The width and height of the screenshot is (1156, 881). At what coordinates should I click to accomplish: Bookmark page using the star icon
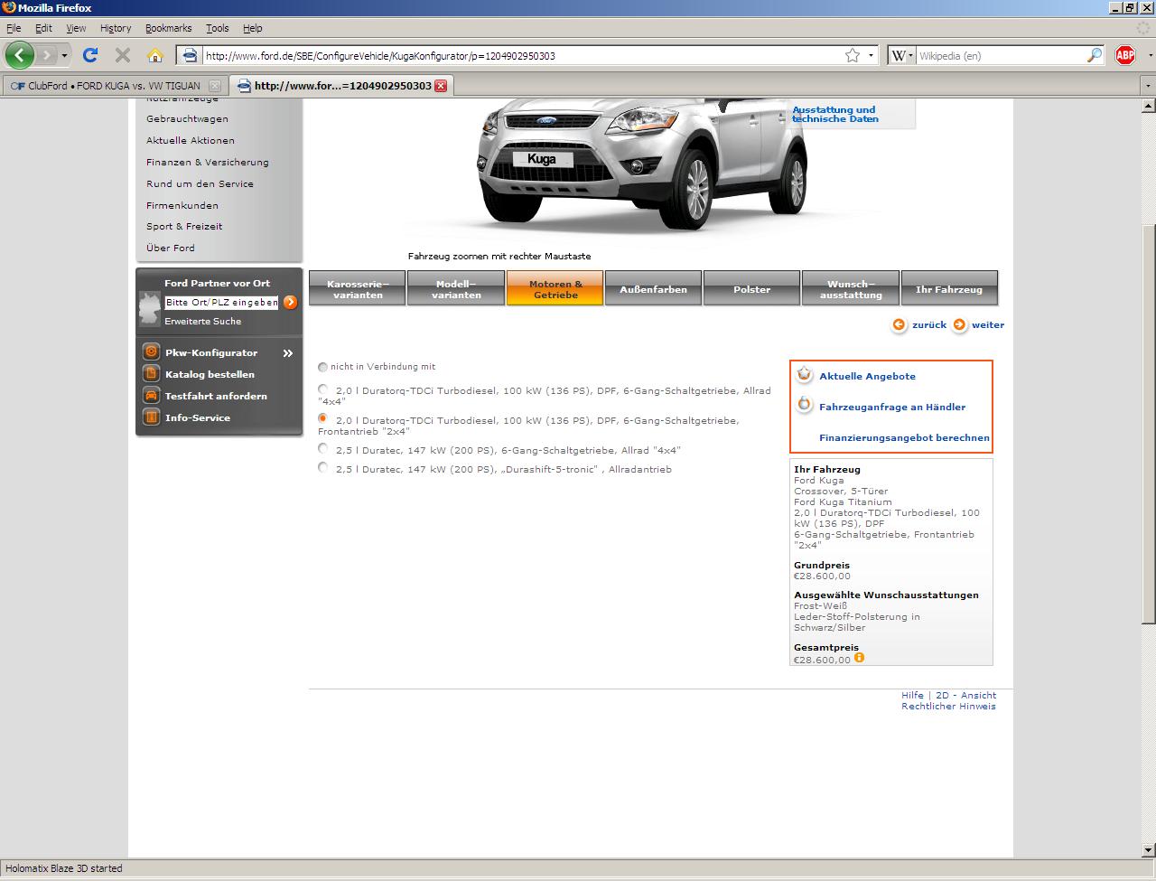coord(852,55)
